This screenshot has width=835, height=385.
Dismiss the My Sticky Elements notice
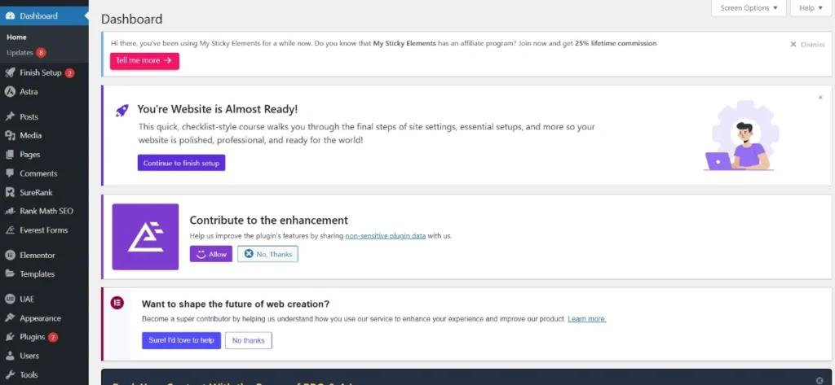coord(807,45)
